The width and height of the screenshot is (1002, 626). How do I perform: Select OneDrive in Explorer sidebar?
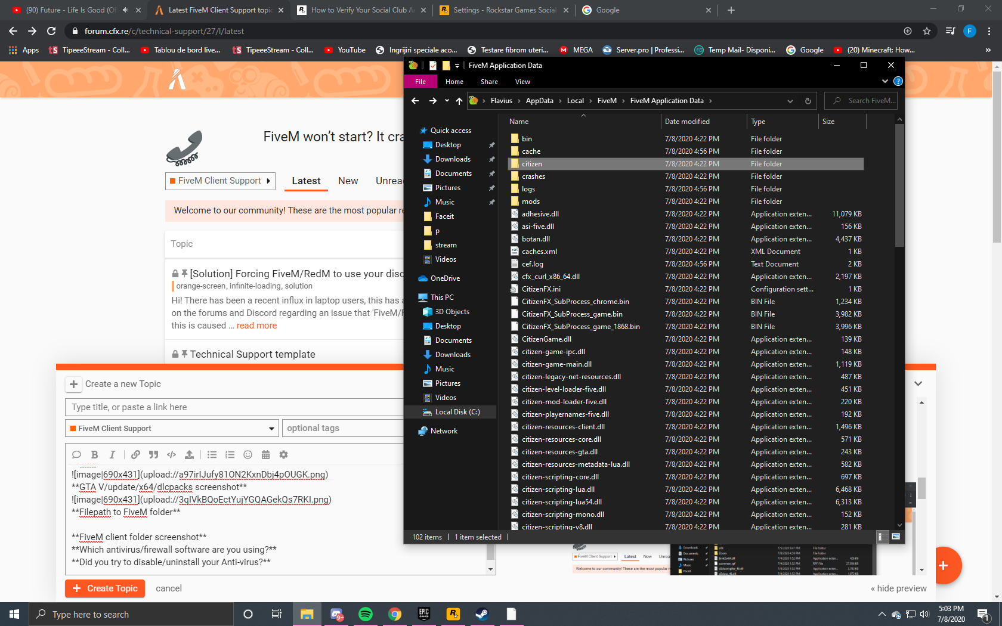pos(440,278)
